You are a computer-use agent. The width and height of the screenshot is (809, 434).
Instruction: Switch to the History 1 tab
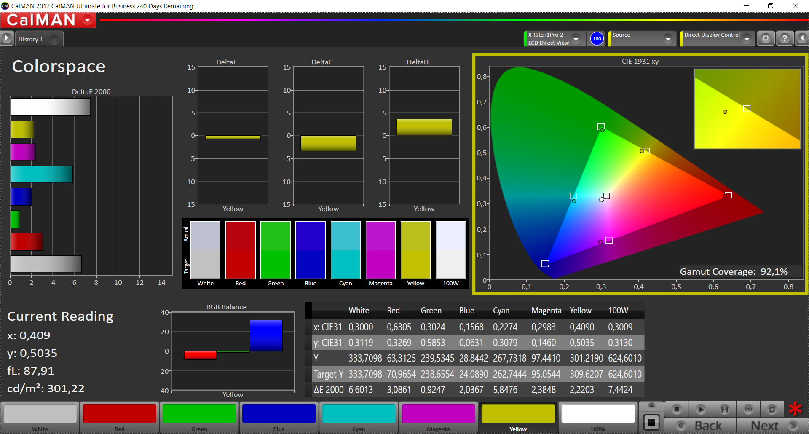click(31, 39)
